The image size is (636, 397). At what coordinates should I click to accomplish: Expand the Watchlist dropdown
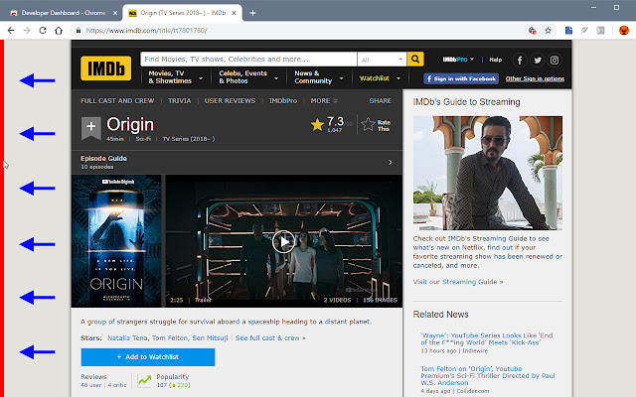pyautogui.click(x=380, y=78)
